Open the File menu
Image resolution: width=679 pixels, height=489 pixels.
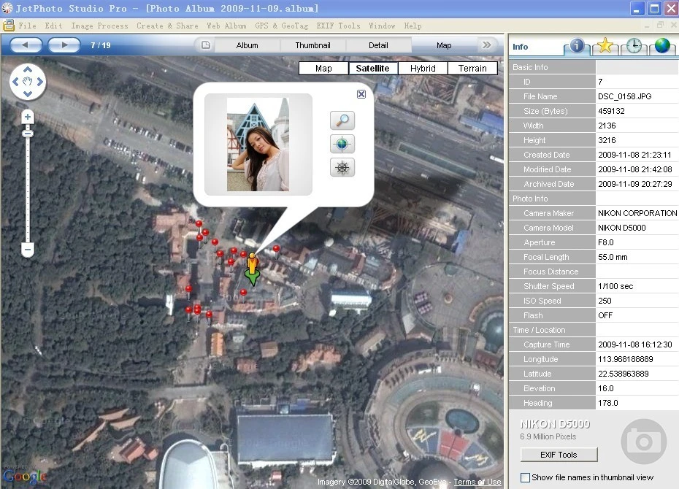27,26
